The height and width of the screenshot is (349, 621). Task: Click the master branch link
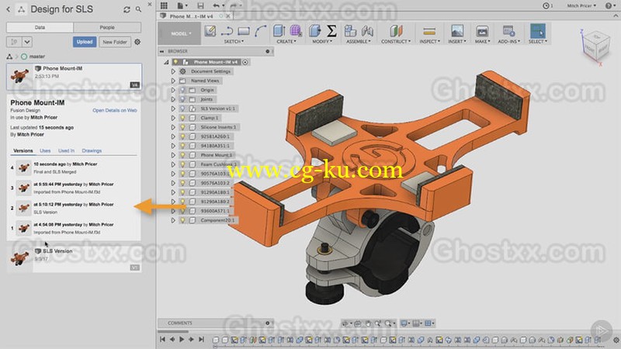pyautogui.click(x=36, y=57)
